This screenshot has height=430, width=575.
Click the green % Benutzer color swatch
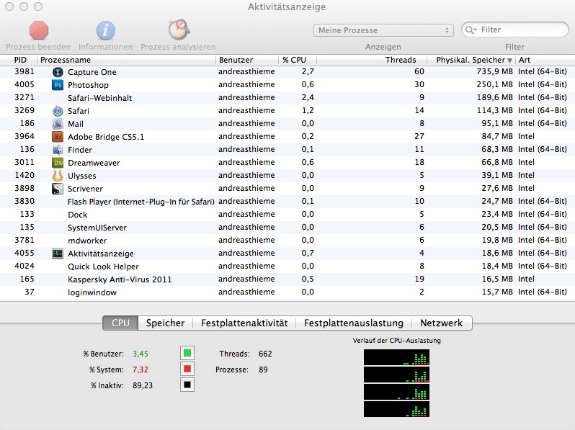187,354
